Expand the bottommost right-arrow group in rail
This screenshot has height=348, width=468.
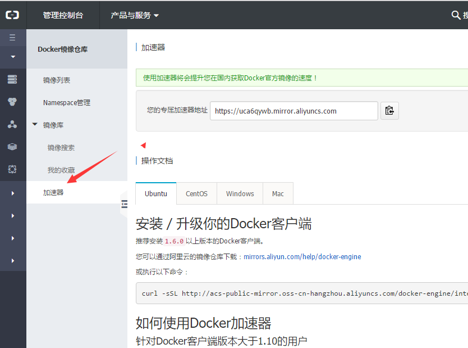(13, 261)
